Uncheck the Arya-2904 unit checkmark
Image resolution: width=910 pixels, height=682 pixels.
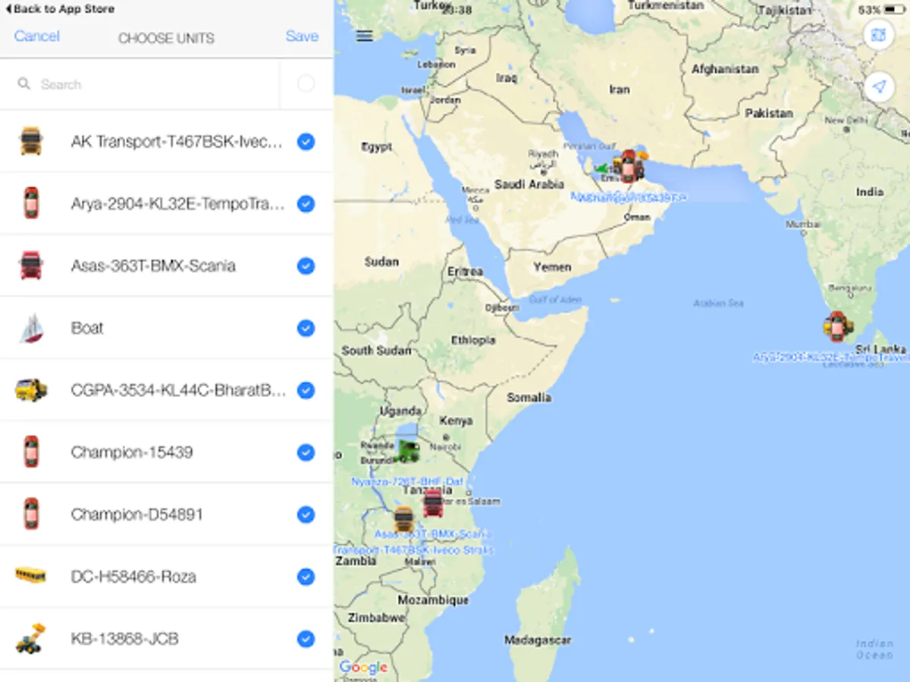point(306,204)
